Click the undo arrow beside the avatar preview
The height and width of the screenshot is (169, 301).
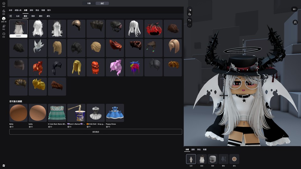click(189, 20)
